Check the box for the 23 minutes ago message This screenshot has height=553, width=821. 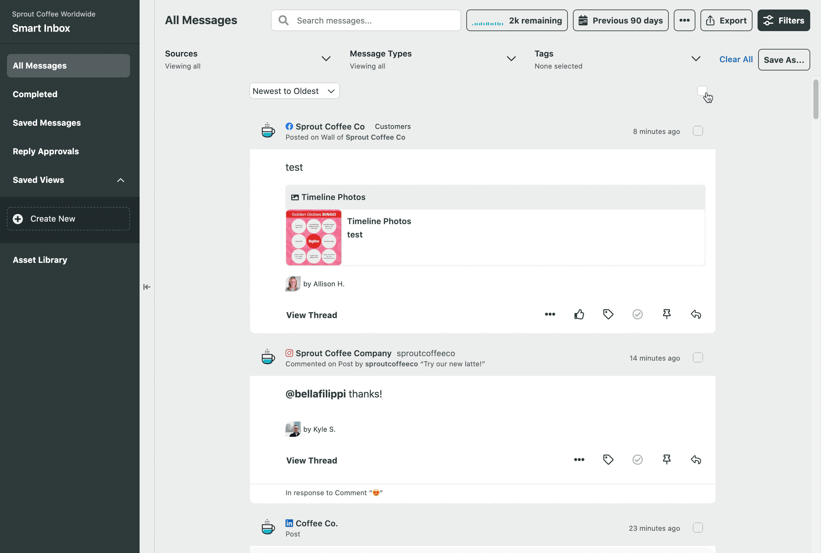click(x=698, y=528)
